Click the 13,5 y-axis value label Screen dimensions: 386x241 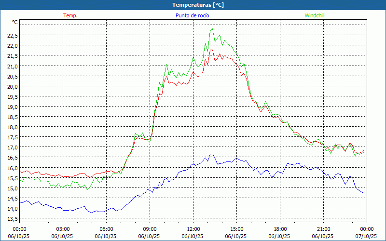(x=12, y=219)
